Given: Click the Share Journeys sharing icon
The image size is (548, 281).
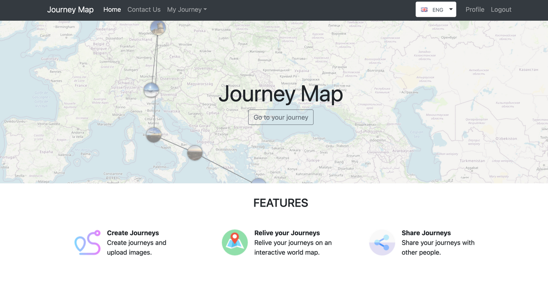Looking at the screenshot, I should (382, 243).
